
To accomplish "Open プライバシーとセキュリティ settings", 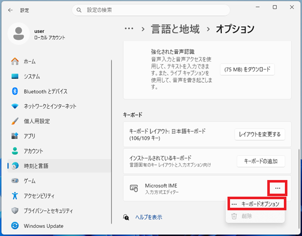I will [x=48, y=210].
